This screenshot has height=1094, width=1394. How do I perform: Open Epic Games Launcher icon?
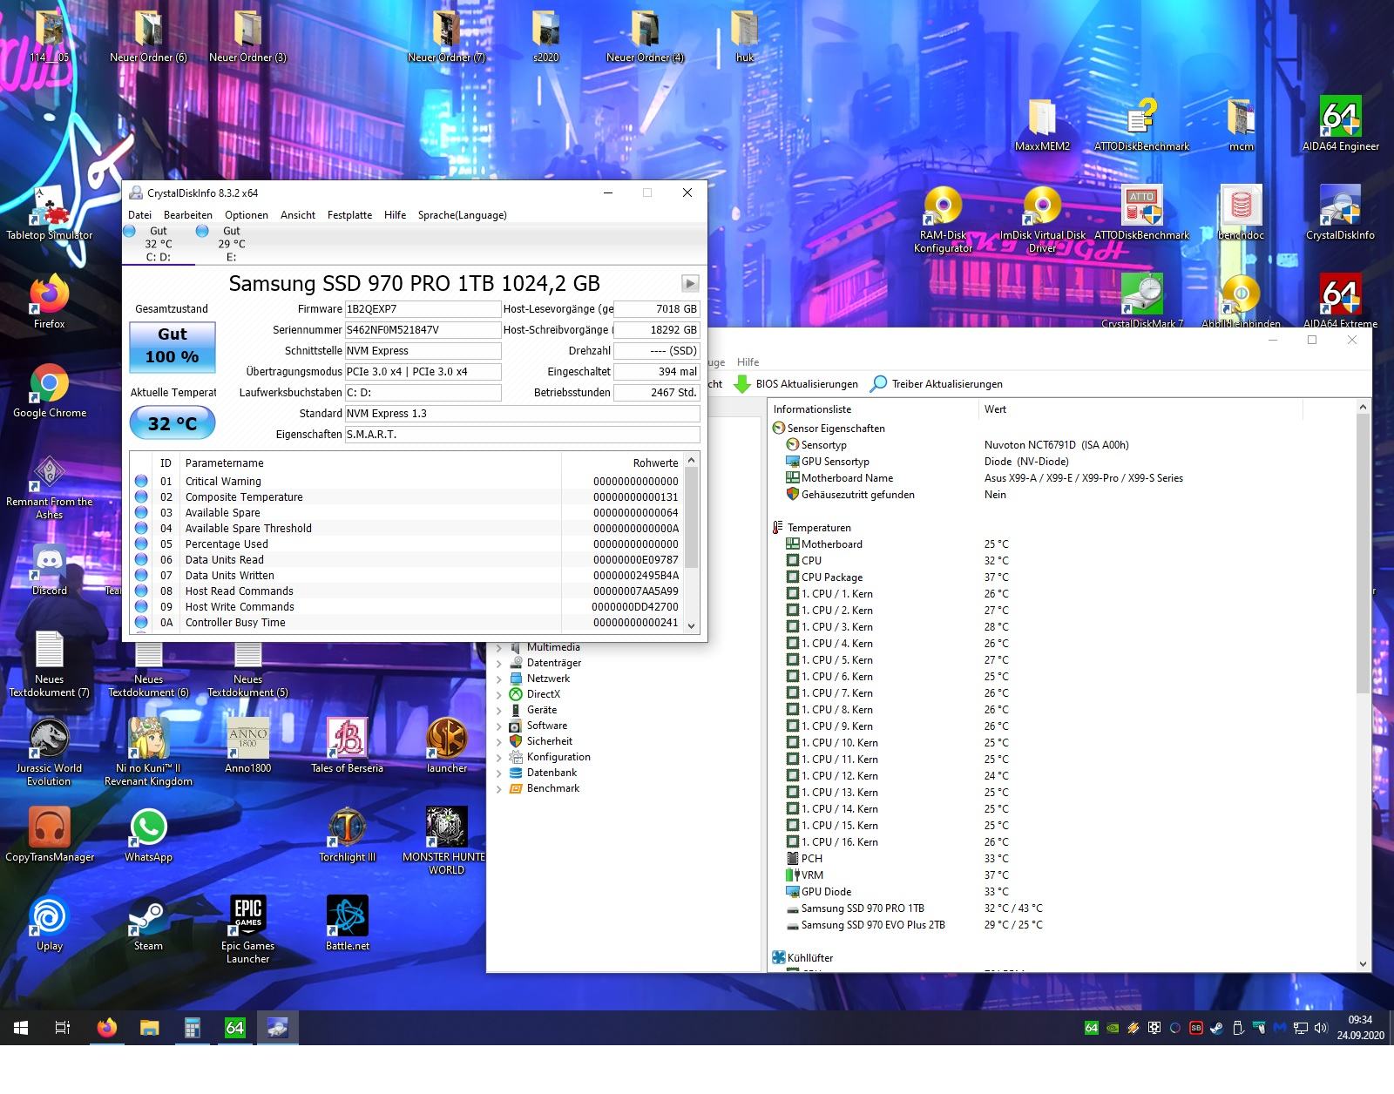pyautogui.click(x=247, y=930)
